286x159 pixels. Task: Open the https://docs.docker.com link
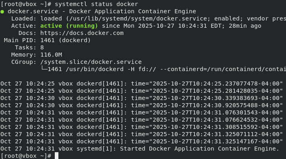pos(82,33)
